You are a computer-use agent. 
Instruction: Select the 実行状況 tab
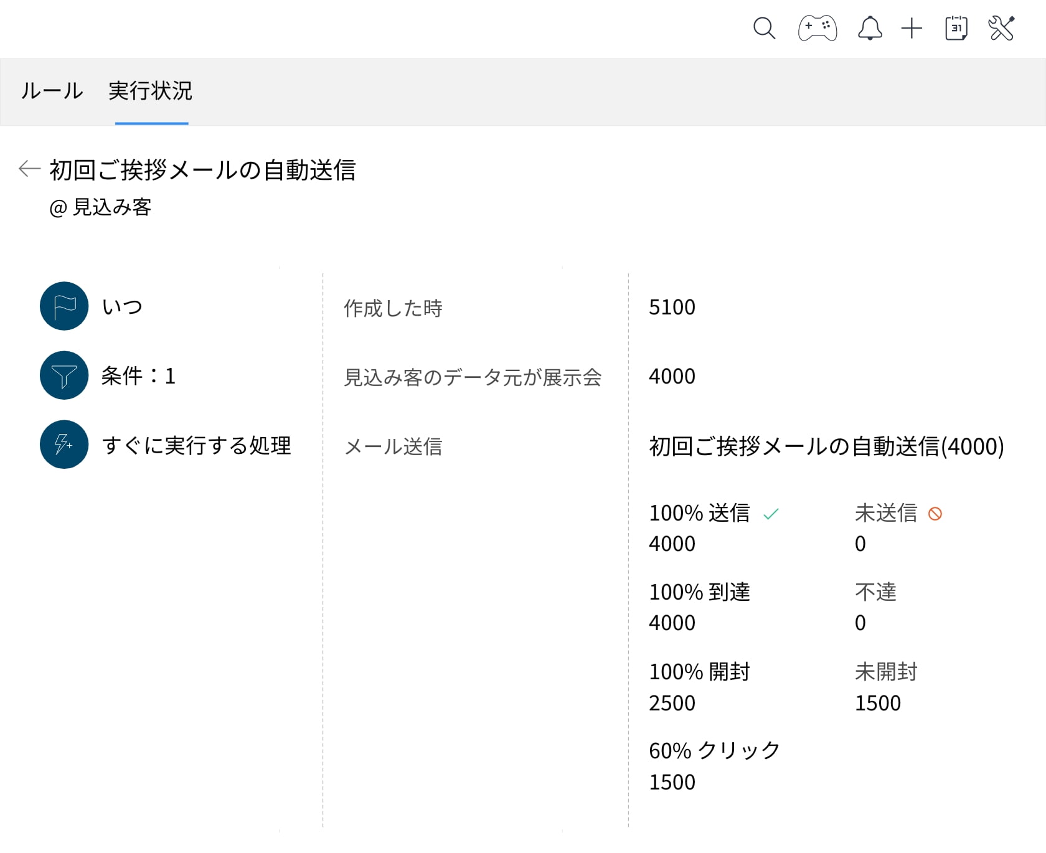pyautogui.click(x=151, y=91)
